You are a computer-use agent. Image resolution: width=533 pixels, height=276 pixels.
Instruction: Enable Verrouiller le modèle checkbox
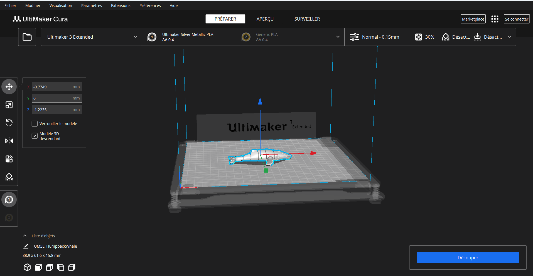[35, 124]
